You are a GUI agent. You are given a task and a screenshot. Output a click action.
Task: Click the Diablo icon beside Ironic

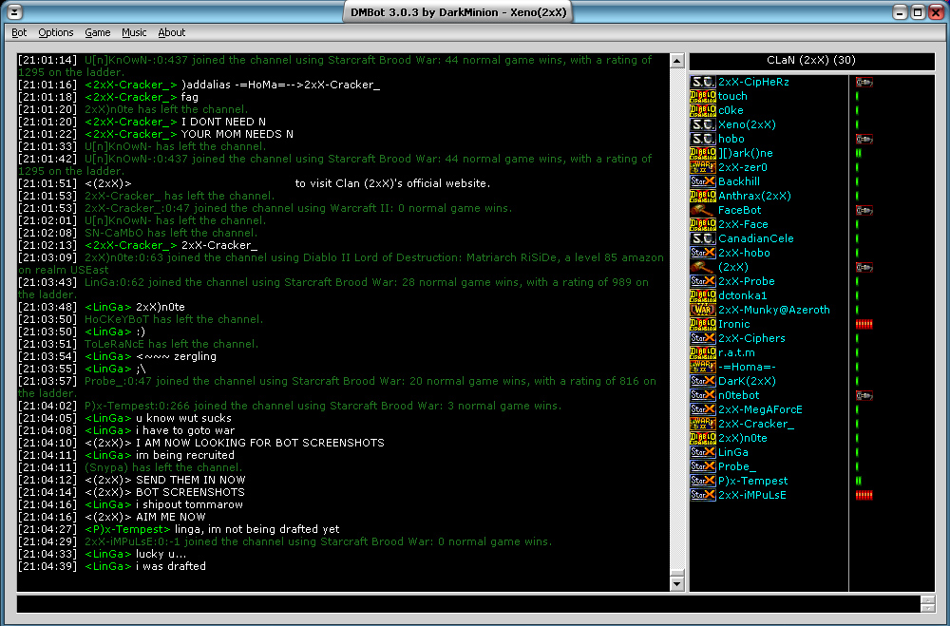point(703,324)
